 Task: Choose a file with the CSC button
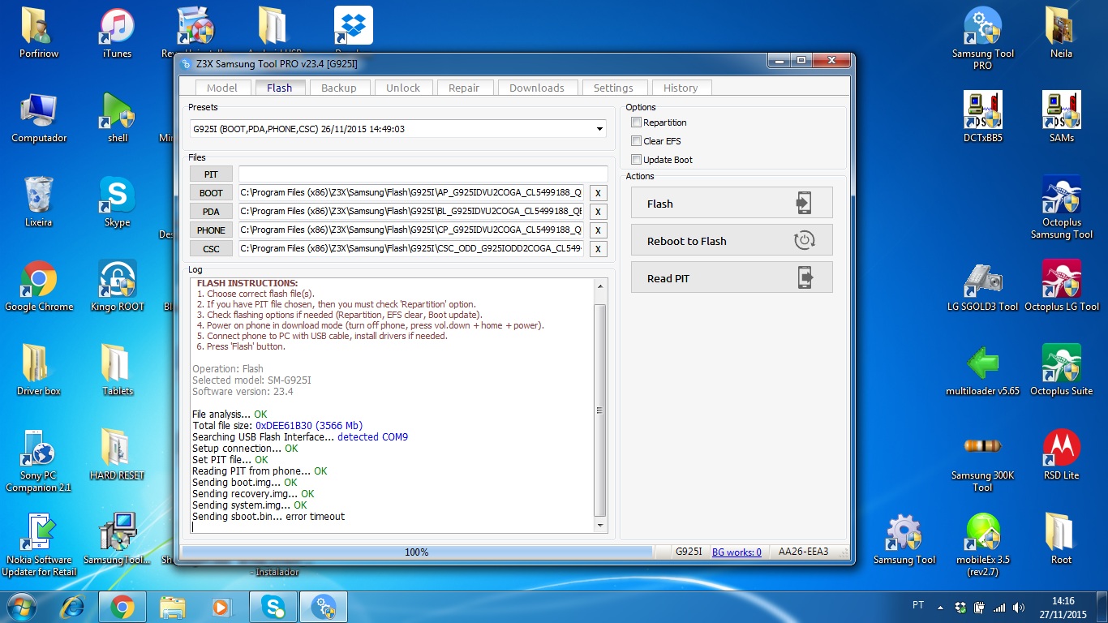[x=211, y=249]
